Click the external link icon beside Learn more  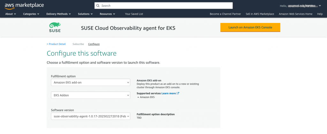coord(178,93)
